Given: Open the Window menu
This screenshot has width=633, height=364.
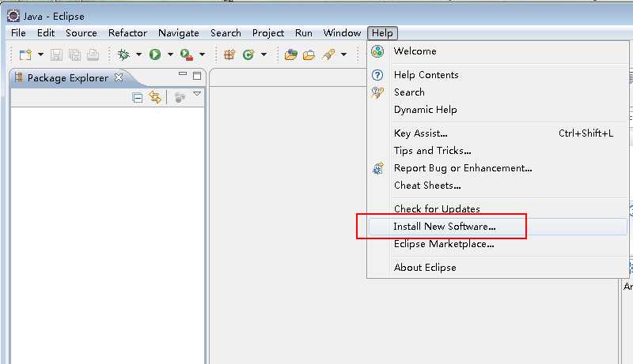Looking at the screenshot, I should coord(342,33).
